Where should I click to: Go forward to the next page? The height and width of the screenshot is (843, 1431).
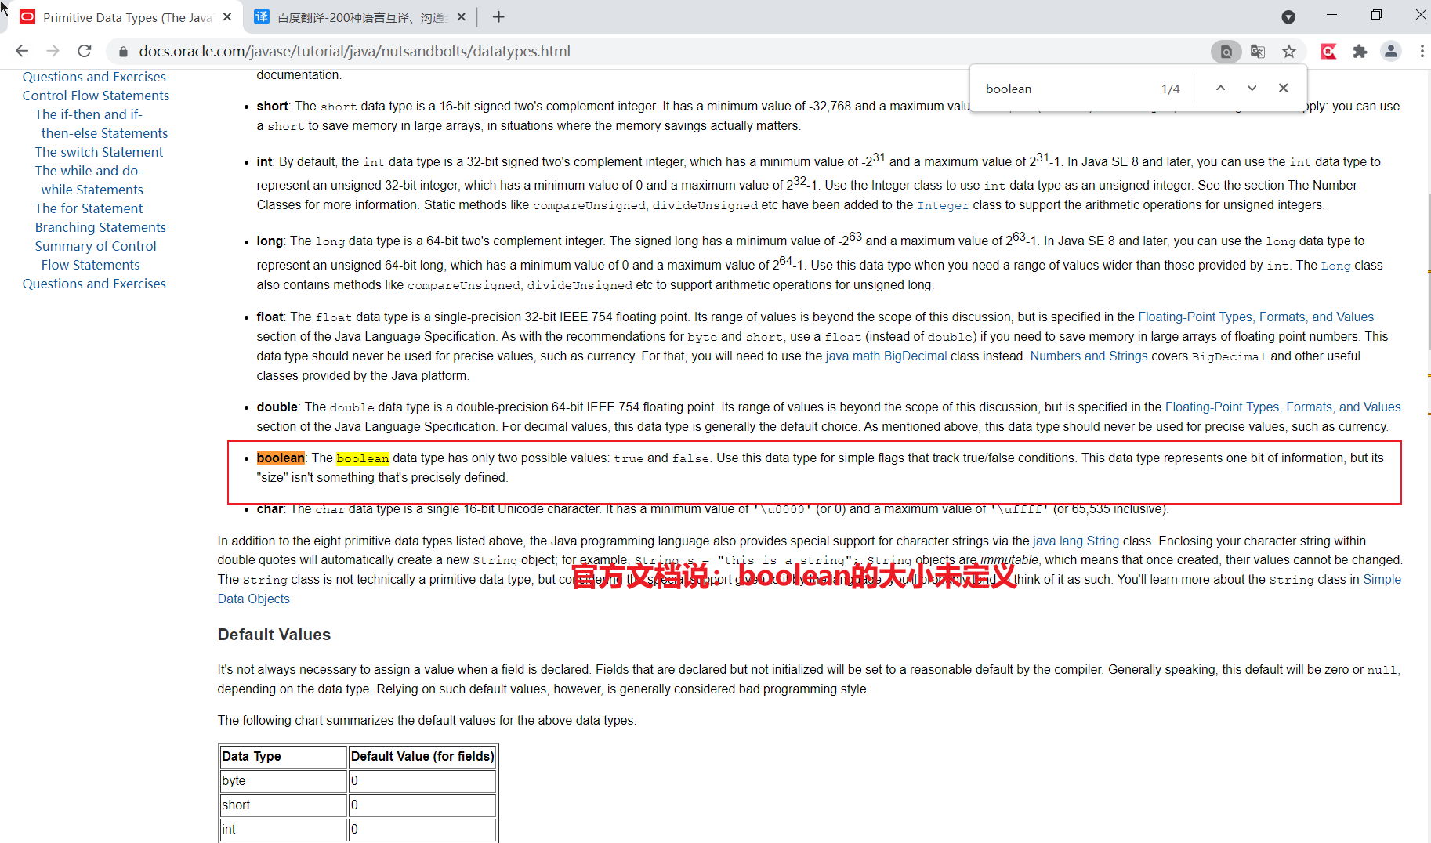(53, 51)
